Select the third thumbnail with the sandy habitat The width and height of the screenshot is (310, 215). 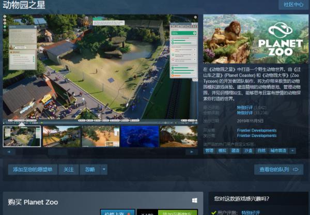pos(101,136)
